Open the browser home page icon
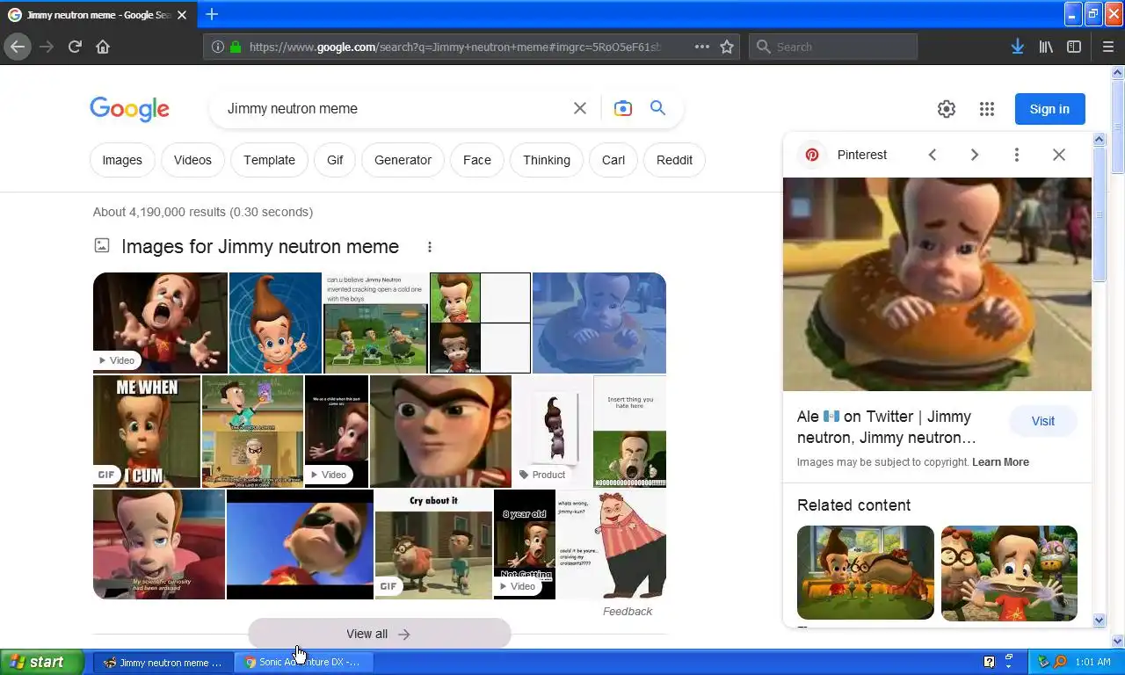Image resolution: width=1125 pixels, height=675 pixels. 103,47
